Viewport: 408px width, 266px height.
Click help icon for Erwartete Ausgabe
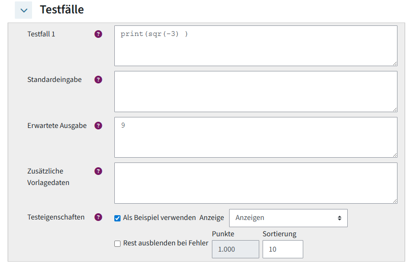point(98,126)
